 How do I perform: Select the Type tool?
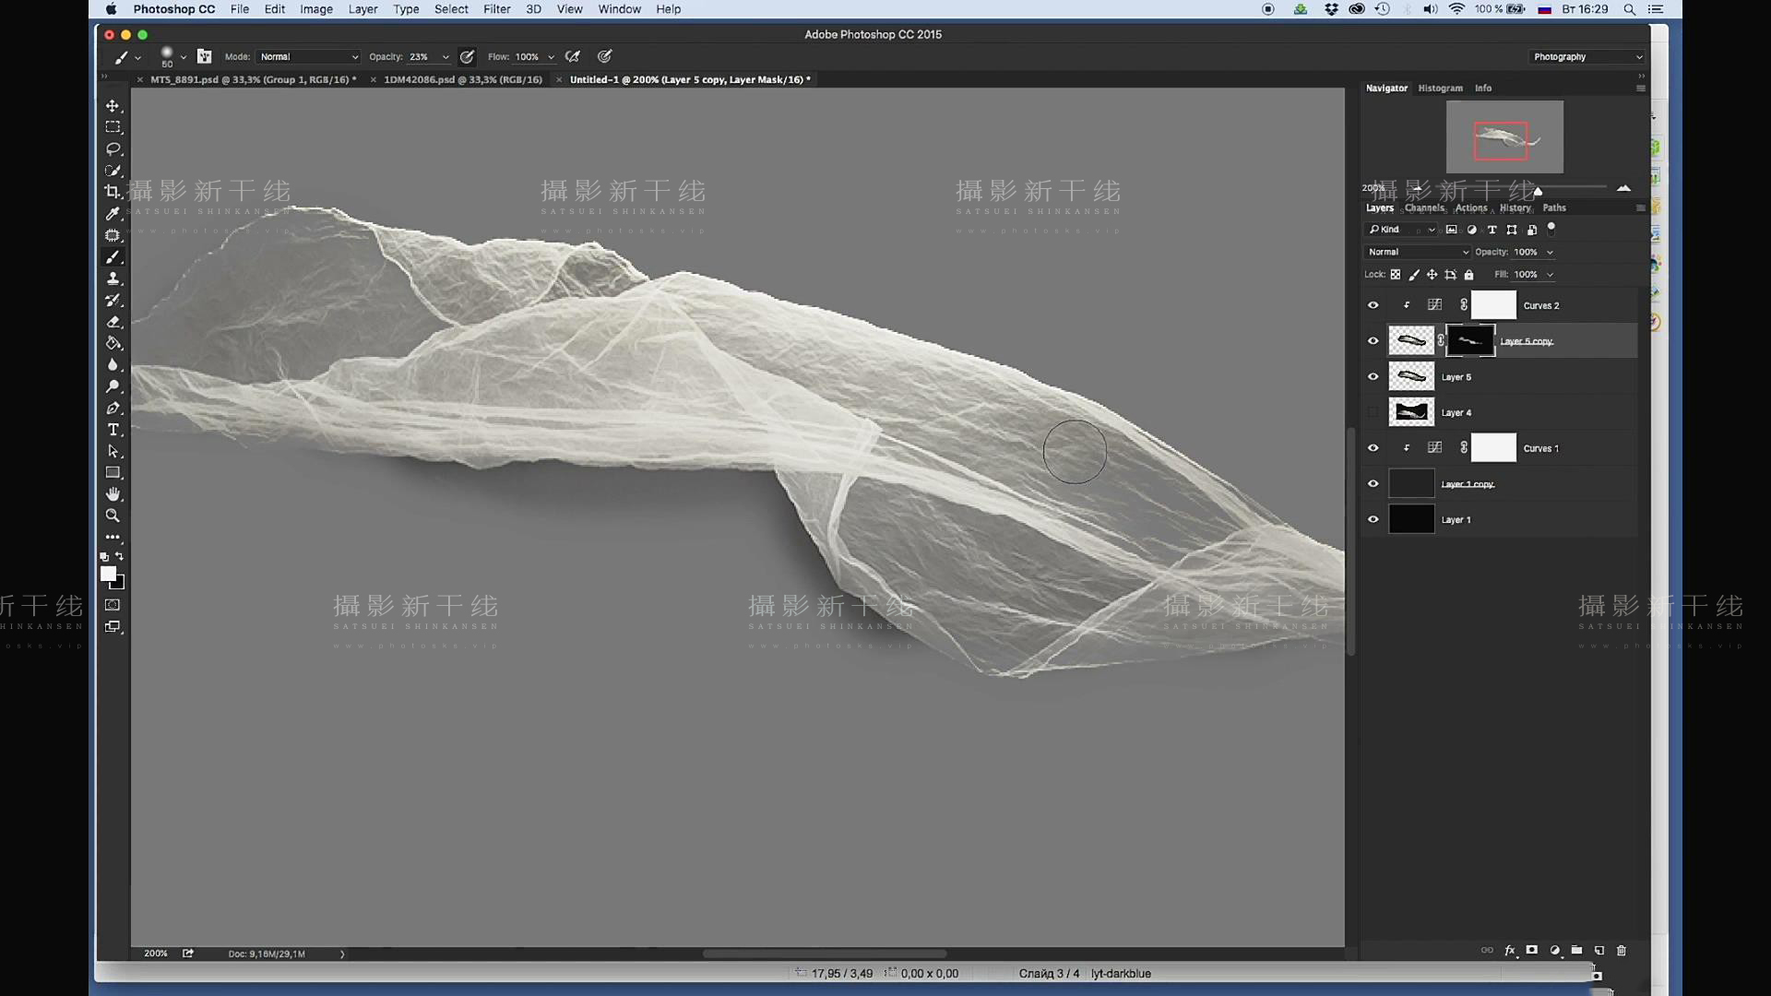coord(113,430)
